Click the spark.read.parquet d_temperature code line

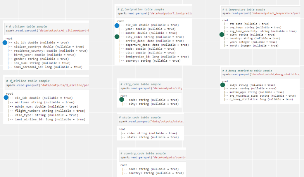tap(261, 13)
